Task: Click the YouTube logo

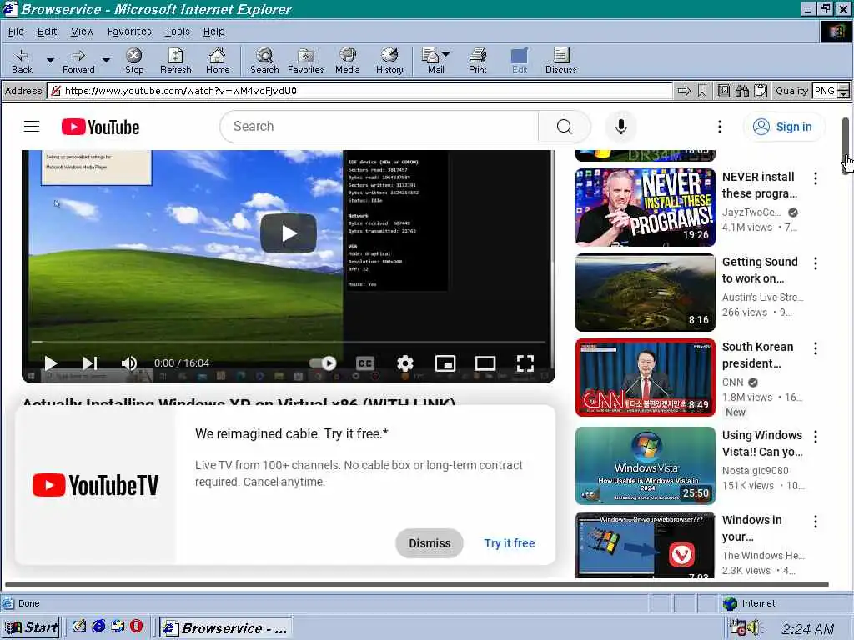Action: click(100, 127)
